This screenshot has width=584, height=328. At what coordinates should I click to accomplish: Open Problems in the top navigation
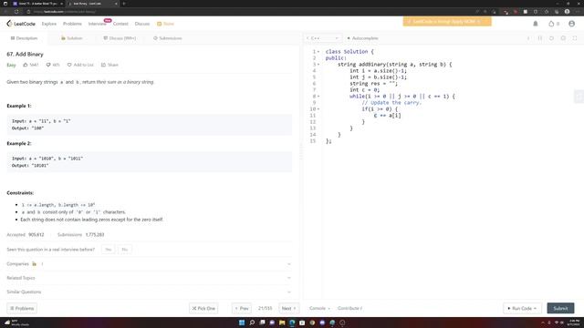click(x=72, y=24)
